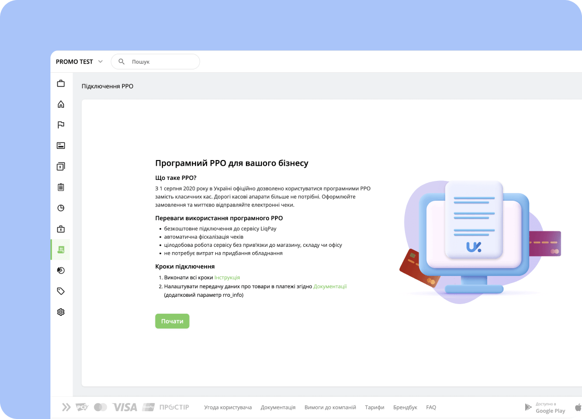This screenshot has height=419, width=582.
Task: Open settings via the gear icon
Action: pos(61,312)
